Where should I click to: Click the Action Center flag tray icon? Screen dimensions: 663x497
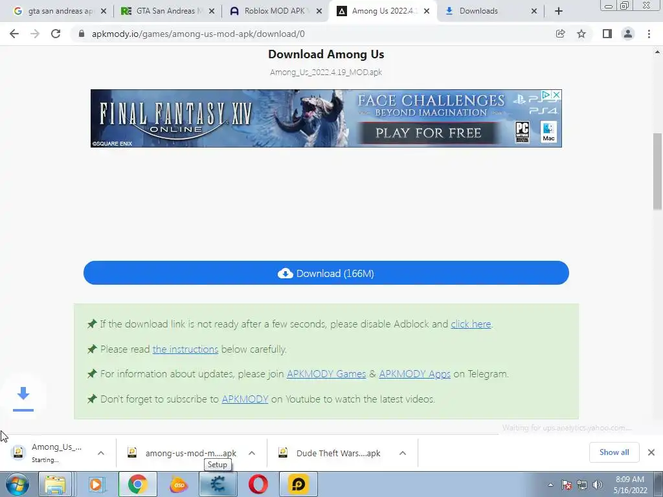(567, 485)
